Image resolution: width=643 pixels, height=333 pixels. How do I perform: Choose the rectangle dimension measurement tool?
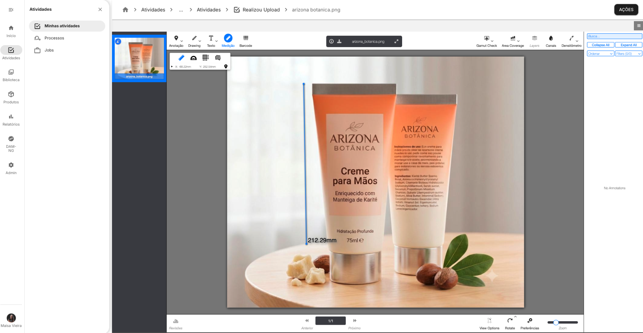point(205,58)
